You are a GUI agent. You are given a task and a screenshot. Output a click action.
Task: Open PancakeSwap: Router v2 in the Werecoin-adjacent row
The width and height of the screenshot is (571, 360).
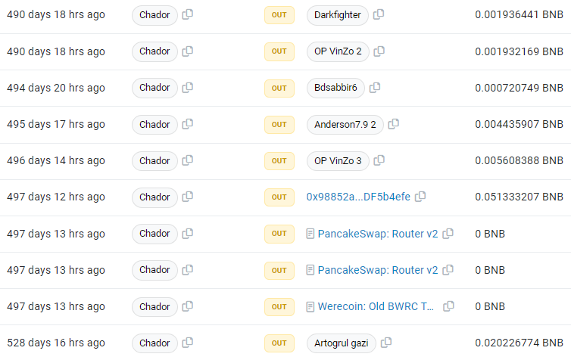(x=378, y=270)
